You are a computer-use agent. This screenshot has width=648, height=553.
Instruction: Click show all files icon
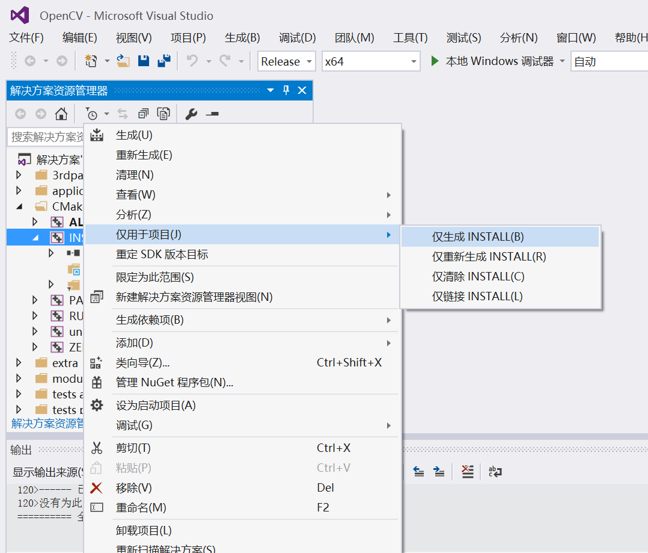coord(164,114)
